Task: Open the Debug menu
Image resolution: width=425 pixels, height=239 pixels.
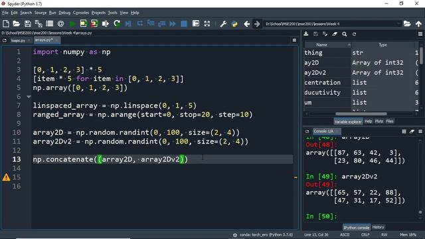Action: click(x=64, y=13)
